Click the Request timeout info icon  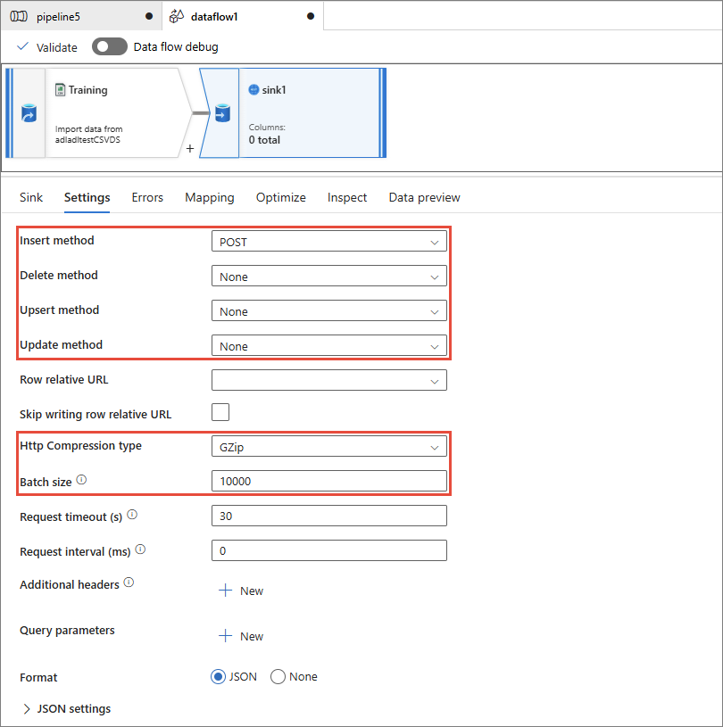[x=132, y=515]
